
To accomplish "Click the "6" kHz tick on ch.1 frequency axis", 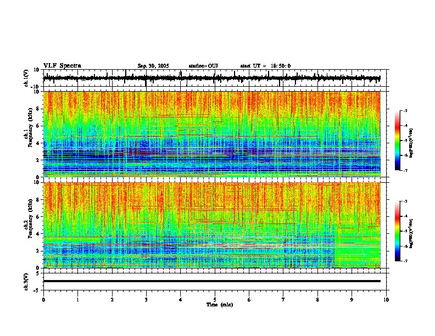I will (38, 126).
